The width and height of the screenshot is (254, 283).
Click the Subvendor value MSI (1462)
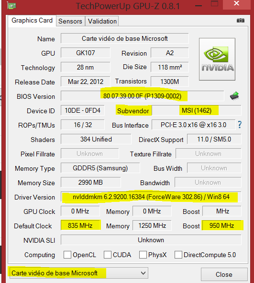point(197,110)
